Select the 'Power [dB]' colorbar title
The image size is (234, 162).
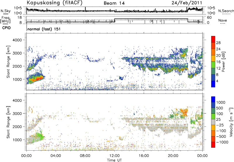223,62
